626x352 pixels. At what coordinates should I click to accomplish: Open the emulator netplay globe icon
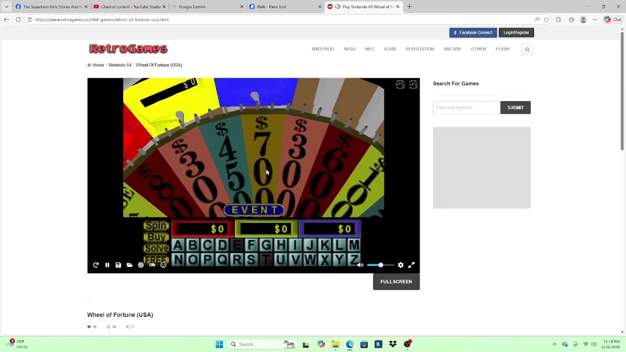[141, 265]
